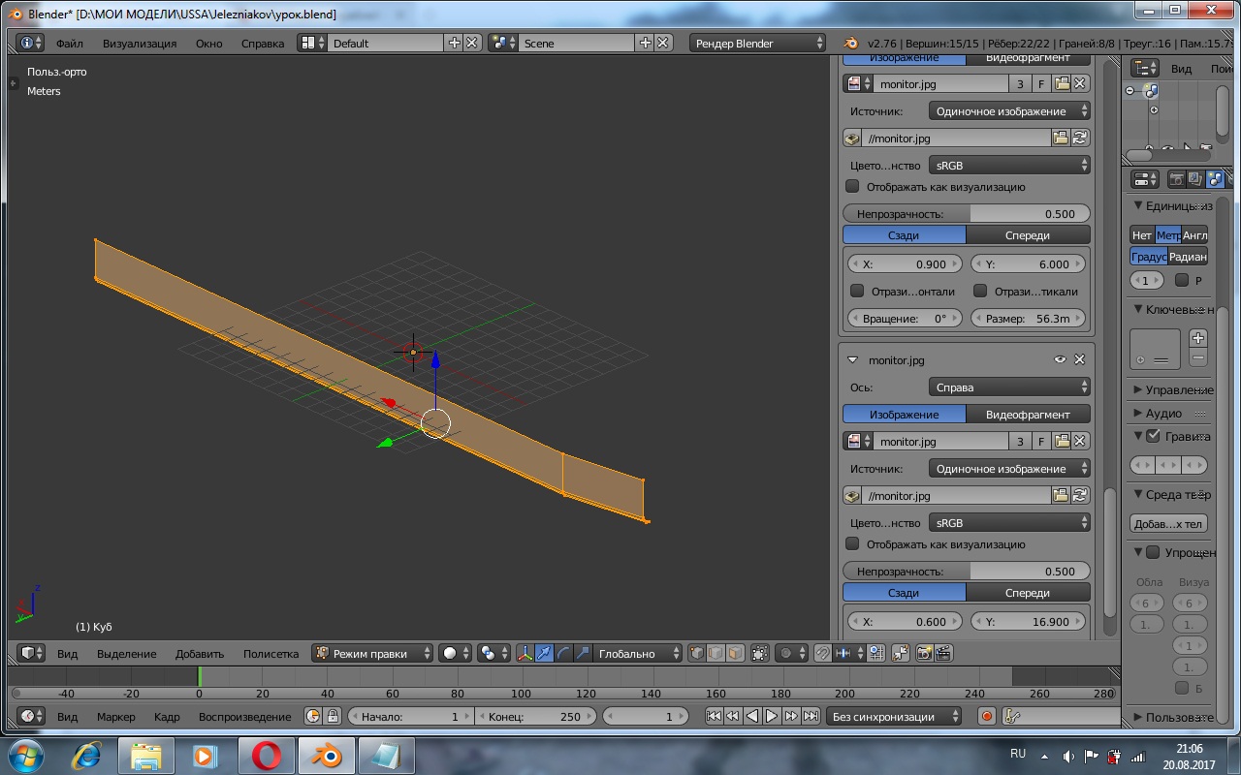This screenshot has width=1241, height=775.
Task: Reload the upper //monitor.jpg image file
Action: point(1080,139)
